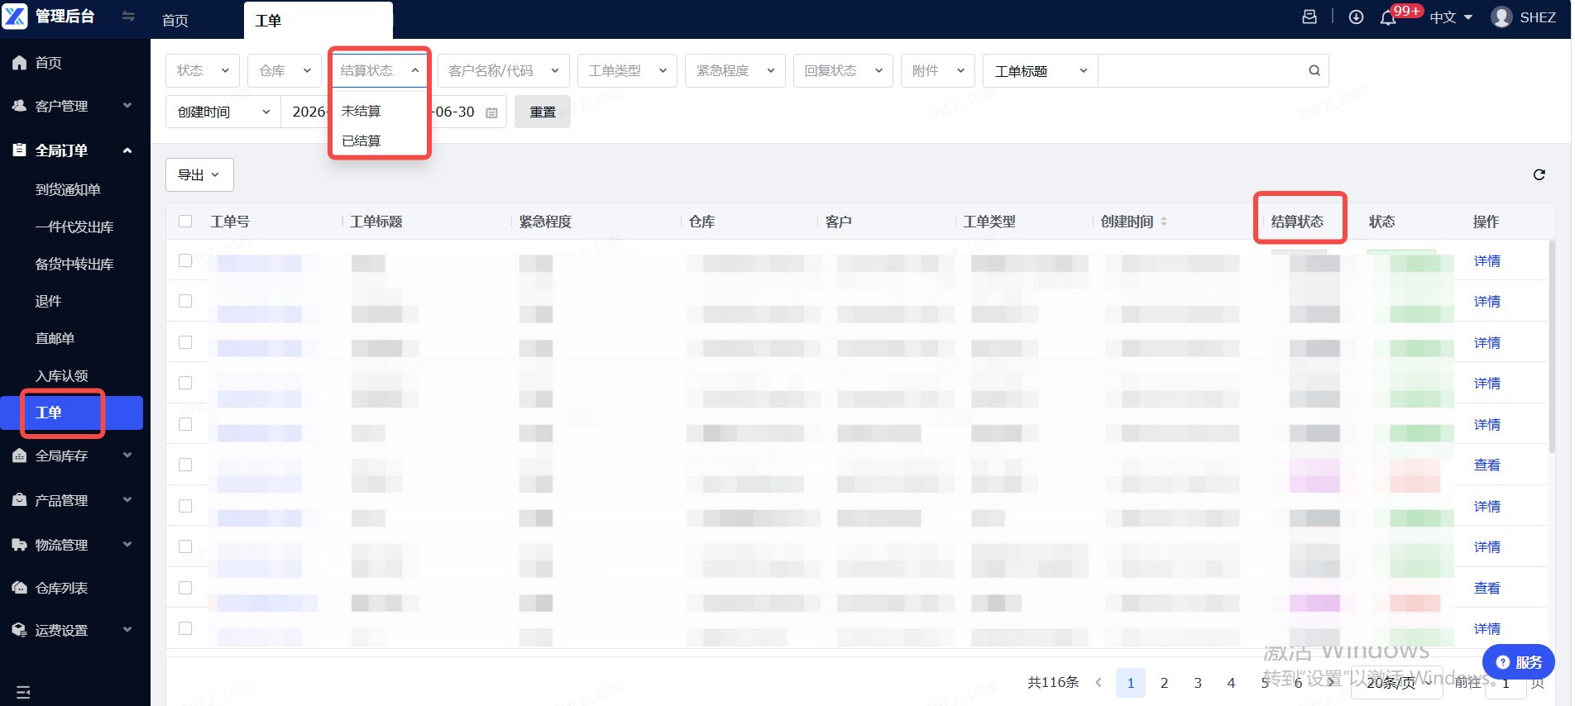Select the 工单 tab at top

[318, 20]
